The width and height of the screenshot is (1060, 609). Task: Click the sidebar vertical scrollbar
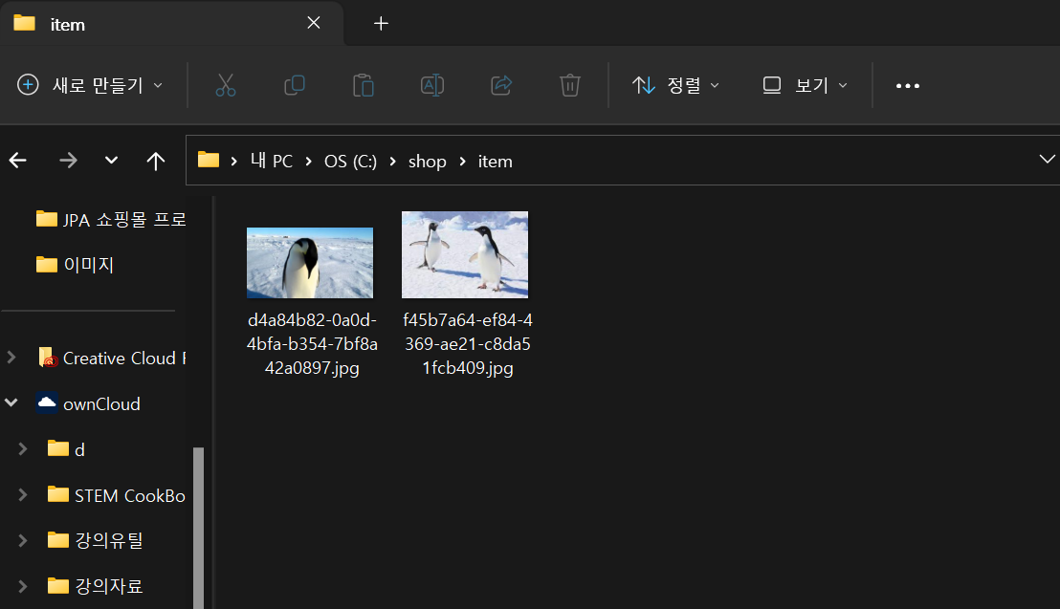(198, 527)
